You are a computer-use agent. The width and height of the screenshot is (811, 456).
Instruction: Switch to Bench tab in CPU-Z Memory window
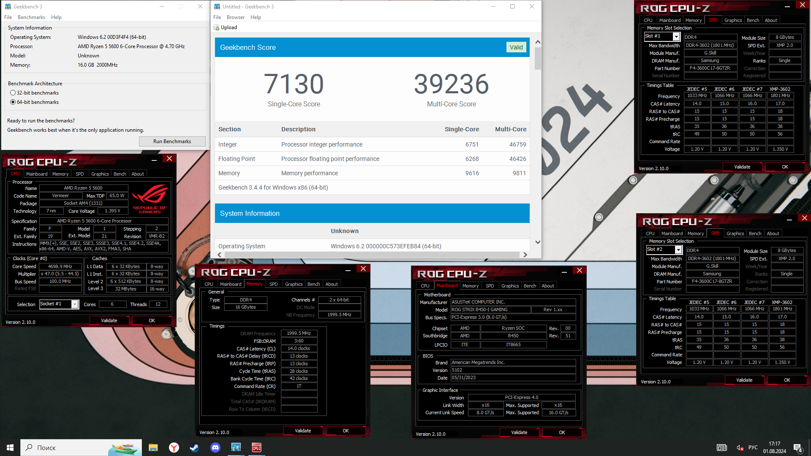tap(313, 284)
